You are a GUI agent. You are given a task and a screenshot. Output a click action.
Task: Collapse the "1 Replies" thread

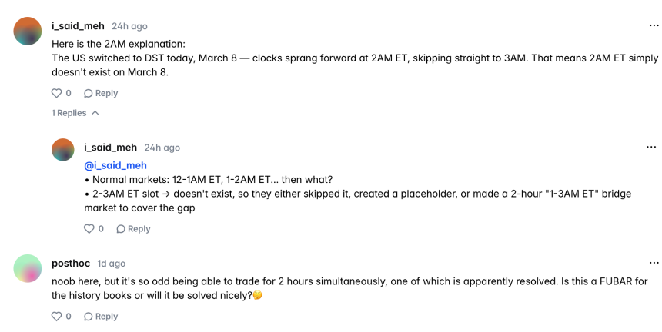pyautogui.click(x=75, y=113)
